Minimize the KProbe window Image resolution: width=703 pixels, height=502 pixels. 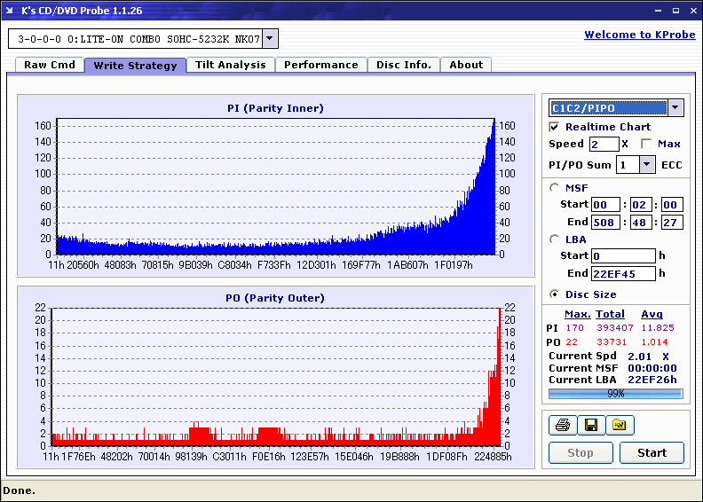658,11
